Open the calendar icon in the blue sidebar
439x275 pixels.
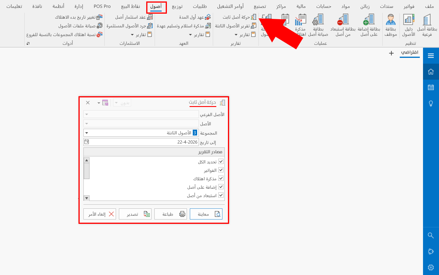tap(431, 87)
